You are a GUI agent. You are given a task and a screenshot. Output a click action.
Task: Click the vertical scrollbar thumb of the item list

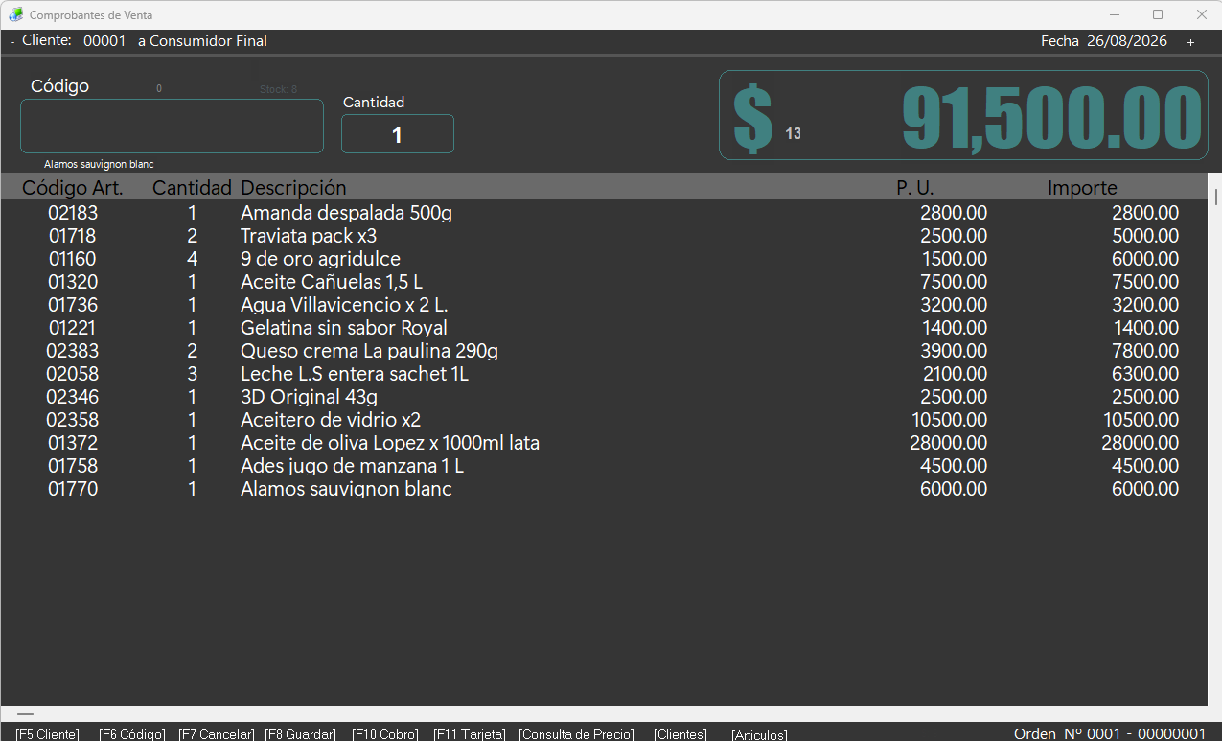click(1215, 197)
